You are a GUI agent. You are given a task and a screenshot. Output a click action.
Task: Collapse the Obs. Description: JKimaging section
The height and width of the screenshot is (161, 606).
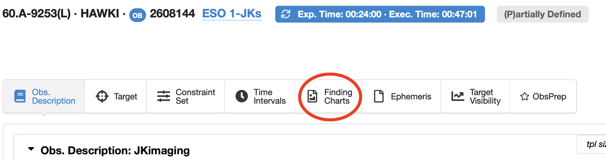point(31,149)
